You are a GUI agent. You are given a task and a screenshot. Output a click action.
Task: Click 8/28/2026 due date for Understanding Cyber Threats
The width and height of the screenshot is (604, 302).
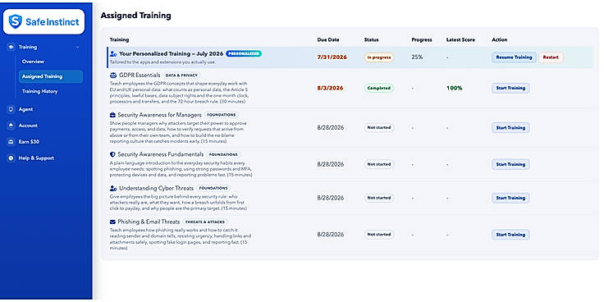pos(331,198)
